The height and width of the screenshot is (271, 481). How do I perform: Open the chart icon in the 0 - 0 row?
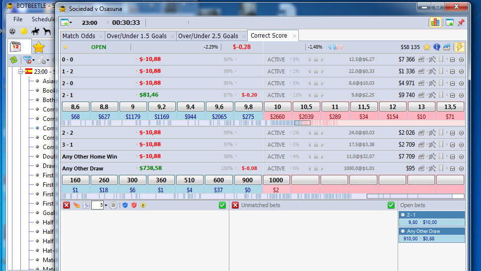tap(421, 59)
